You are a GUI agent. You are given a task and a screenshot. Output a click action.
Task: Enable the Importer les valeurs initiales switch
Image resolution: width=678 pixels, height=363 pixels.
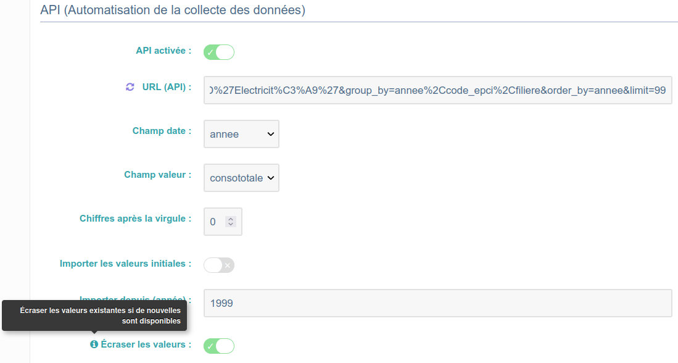pos(219,265)
